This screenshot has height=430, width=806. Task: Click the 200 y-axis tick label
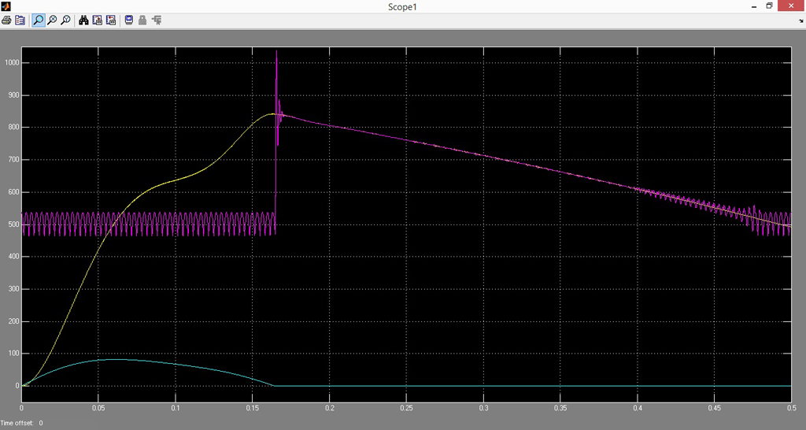13,321
